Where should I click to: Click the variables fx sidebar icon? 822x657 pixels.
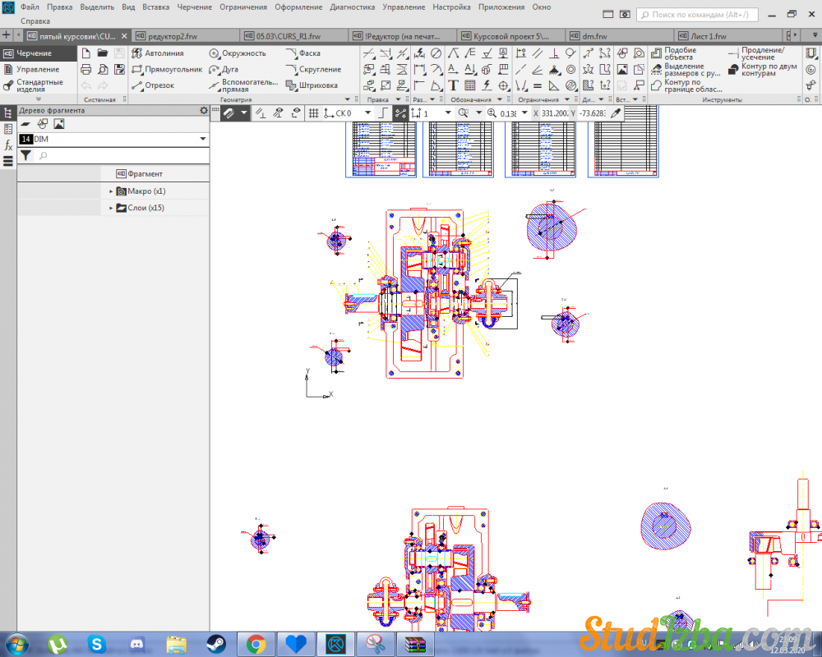pos(8,145)
